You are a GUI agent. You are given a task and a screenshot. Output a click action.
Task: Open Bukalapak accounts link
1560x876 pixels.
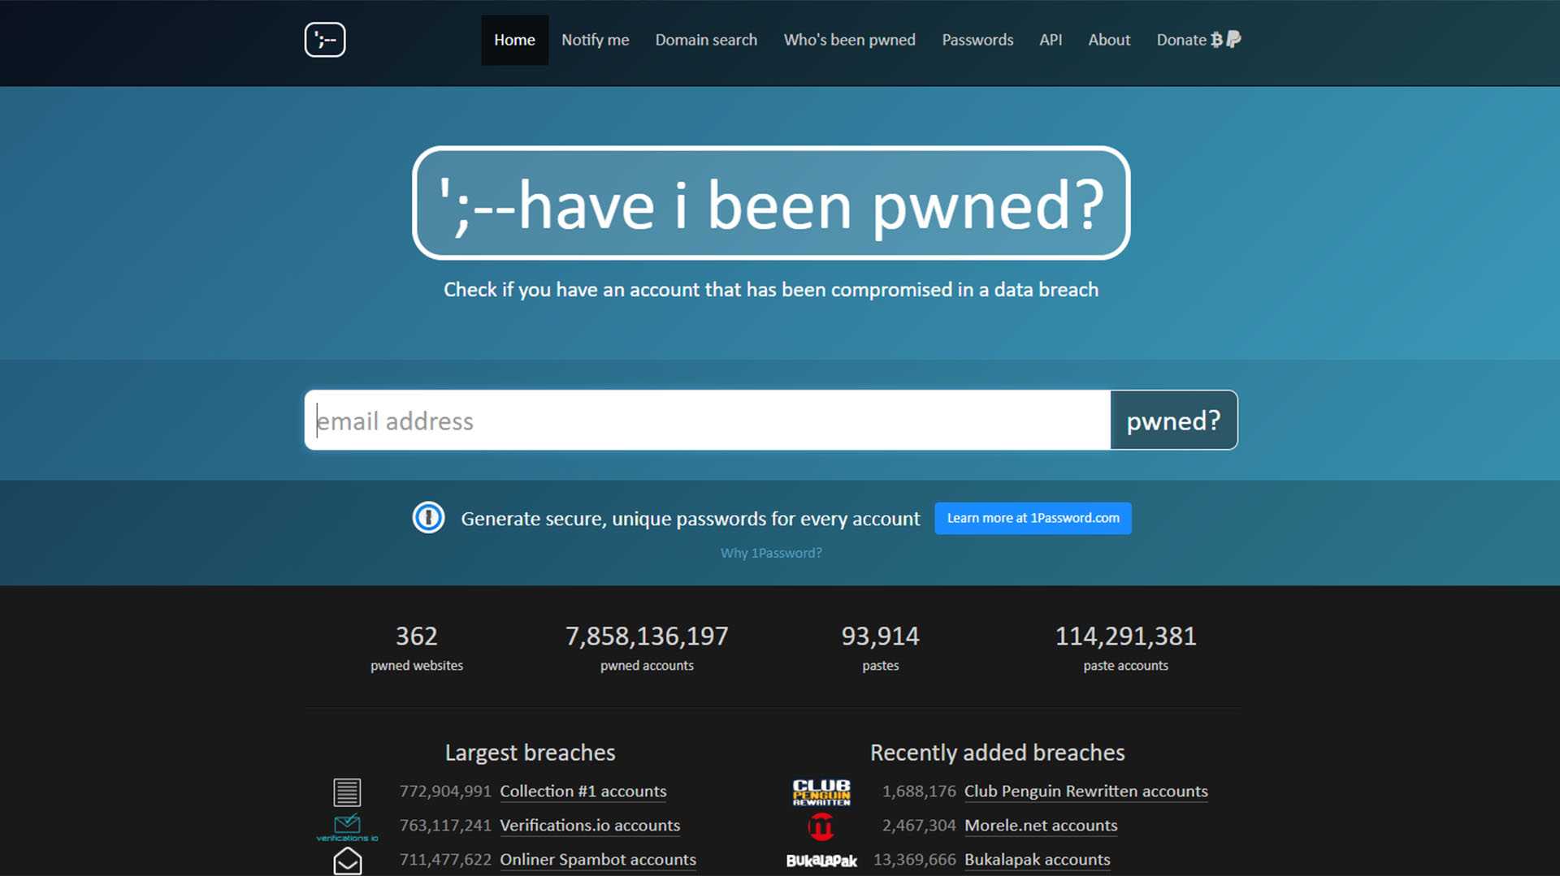(1037, 860)
